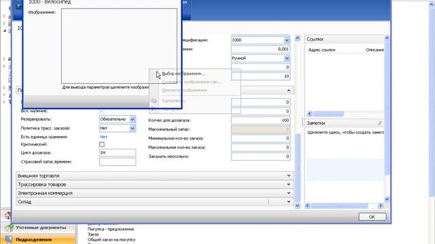Click the OK button
435x244 pixels.
coord(372,217)
